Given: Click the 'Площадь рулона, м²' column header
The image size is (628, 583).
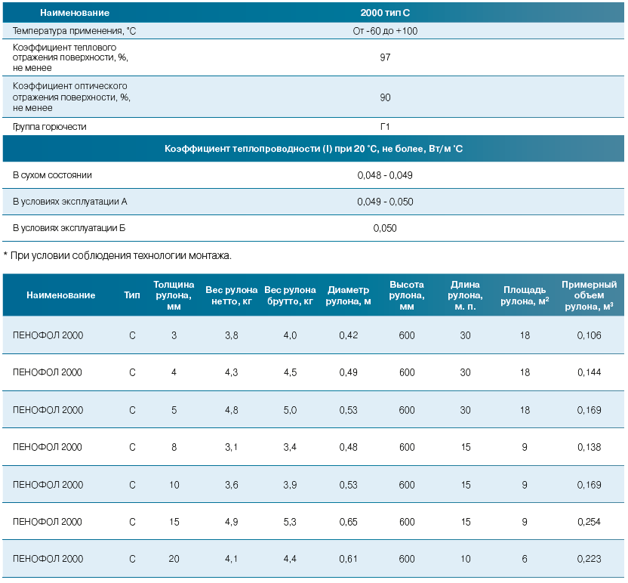Looking at the screenshot, I should point(525,295).
